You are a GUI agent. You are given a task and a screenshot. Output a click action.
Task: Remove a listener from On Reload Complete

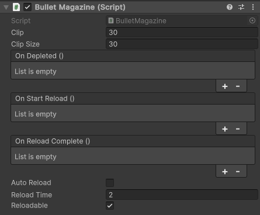point(238,171)
